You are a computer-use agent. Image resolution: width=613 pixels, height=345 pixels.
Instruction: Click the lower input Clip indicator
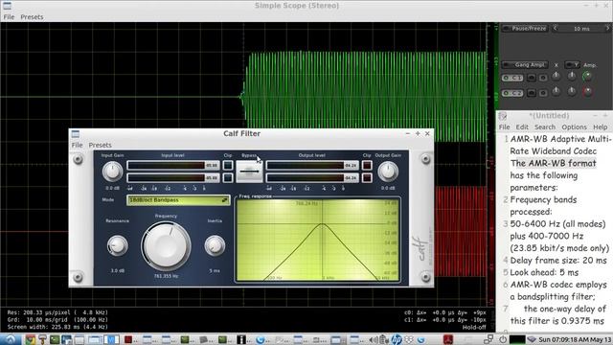228,178
